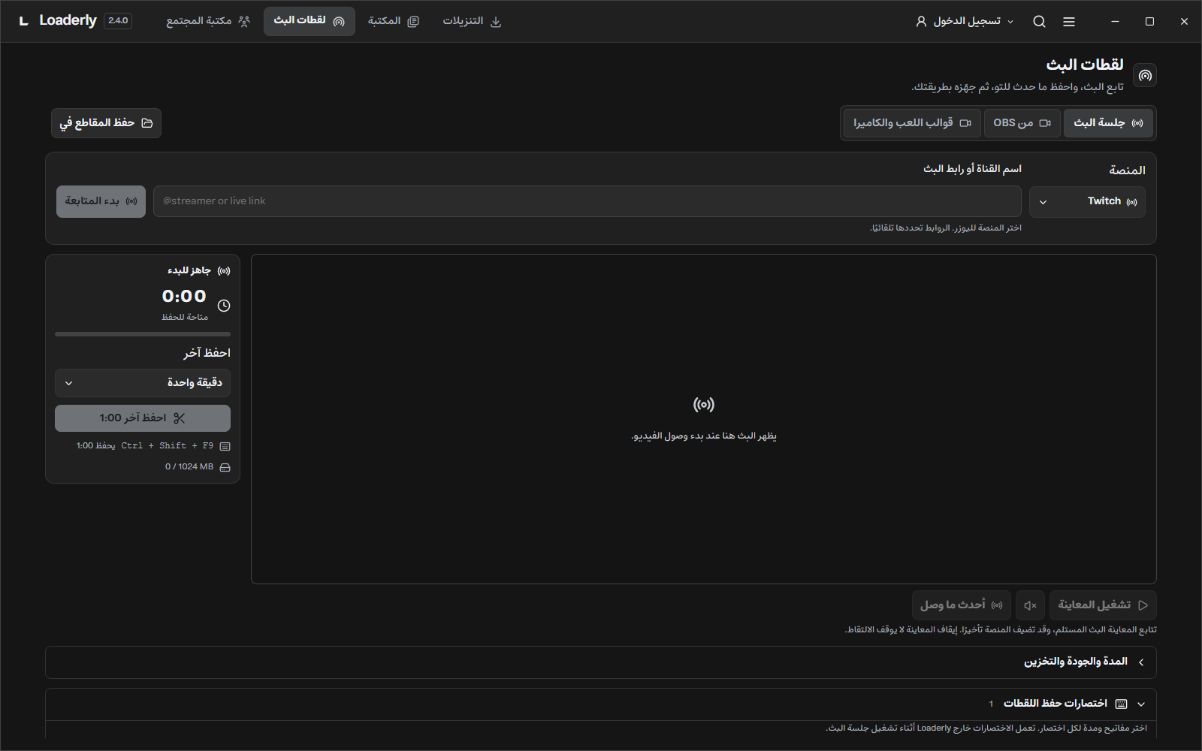The image size is (1202, 751).
Task: Click حفظ المقاطع في folder button
Action: pos(106,123)
